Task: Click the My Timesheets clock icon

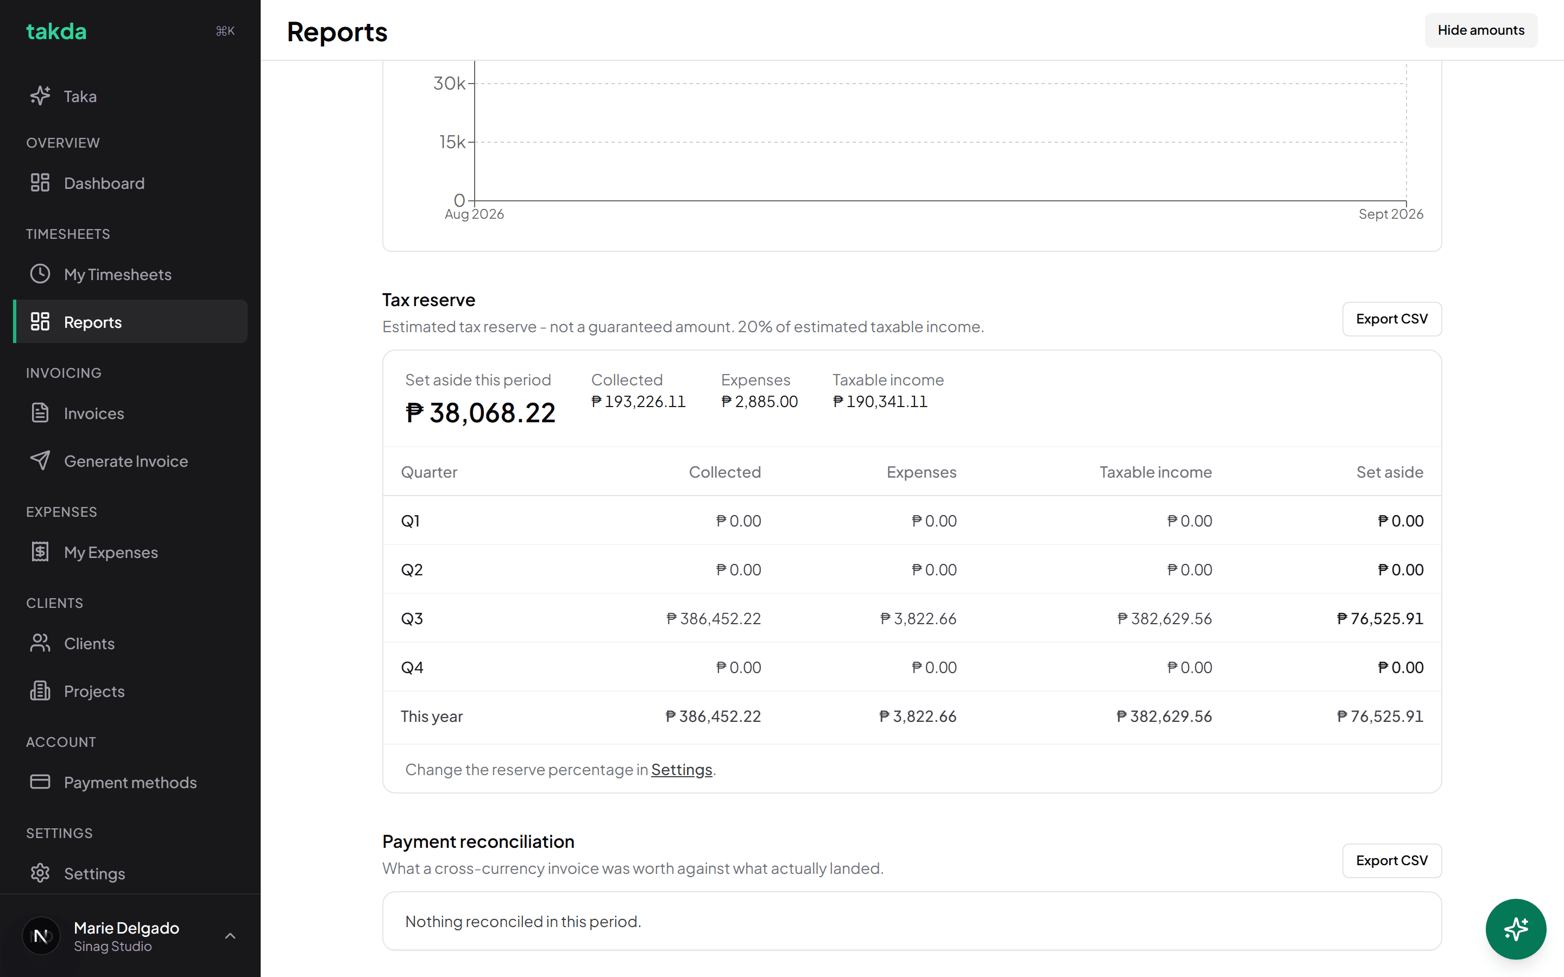Action: point(40,274)
